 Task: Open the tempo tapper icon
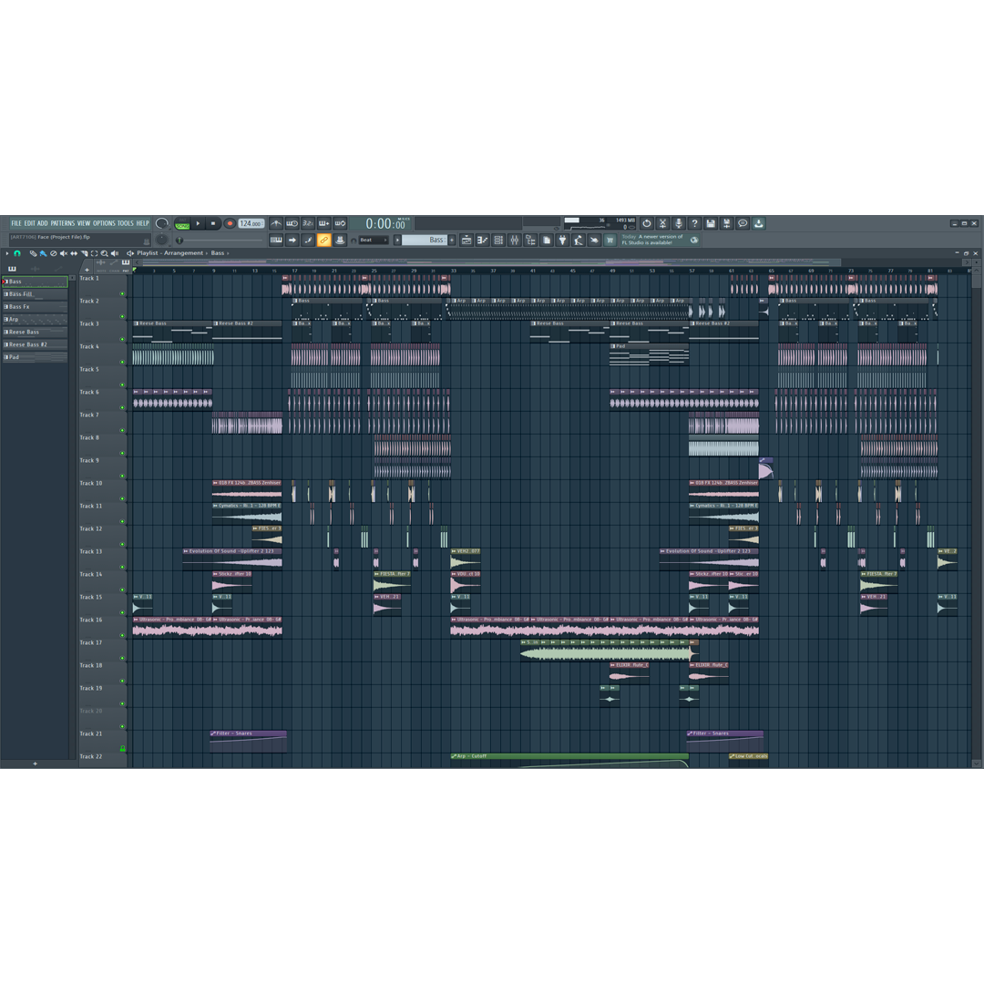click(578, 240)
